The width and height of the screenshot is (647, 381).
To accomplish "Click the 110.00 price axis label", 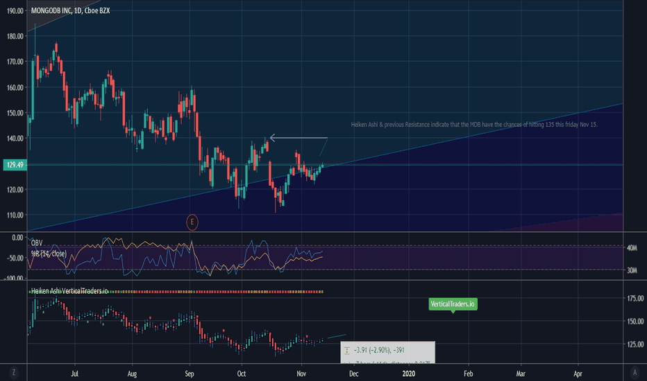I will pos(15,215).
